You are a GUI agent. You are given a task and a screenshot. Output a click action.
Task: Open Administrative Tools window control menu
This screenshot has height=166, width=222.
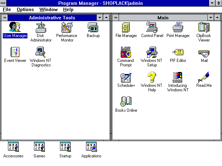point(5,18)
